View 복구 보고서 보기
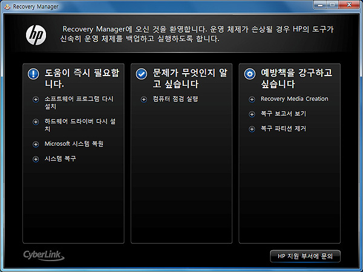The width and height of the screenshot is (363, 272). pos(283,114)
